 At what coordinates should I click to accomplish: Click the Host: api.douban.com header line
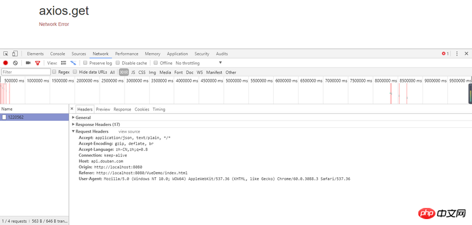tap(101, 161)
